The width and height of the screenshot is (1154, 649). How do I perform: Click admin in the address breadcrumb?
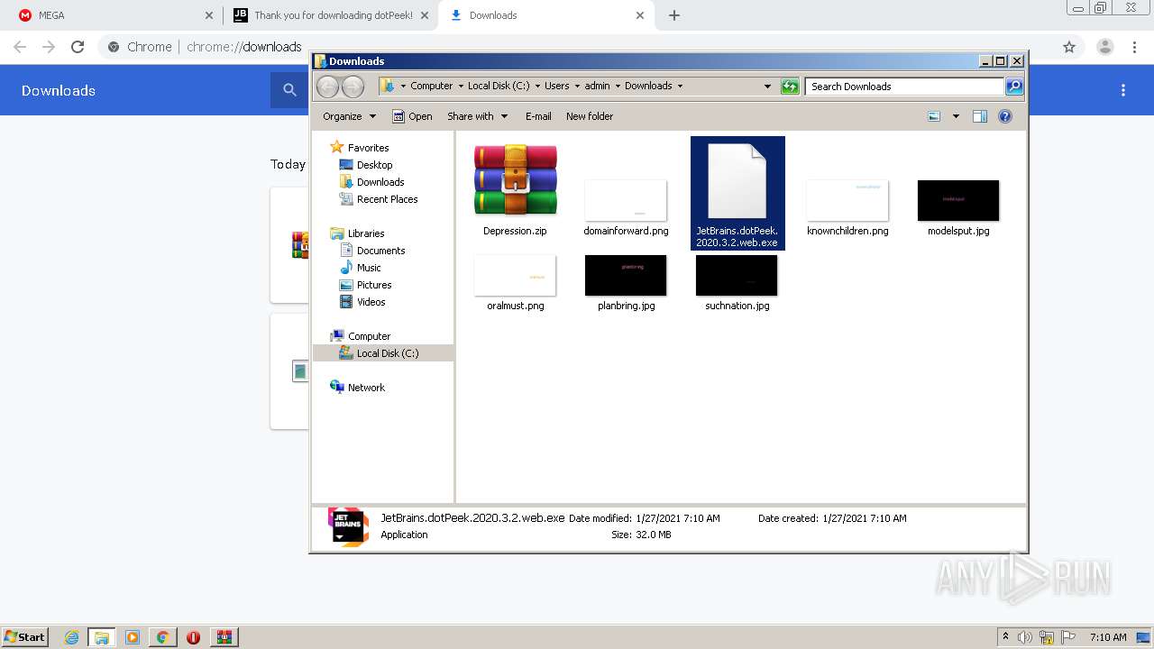[x=597, y=87]
